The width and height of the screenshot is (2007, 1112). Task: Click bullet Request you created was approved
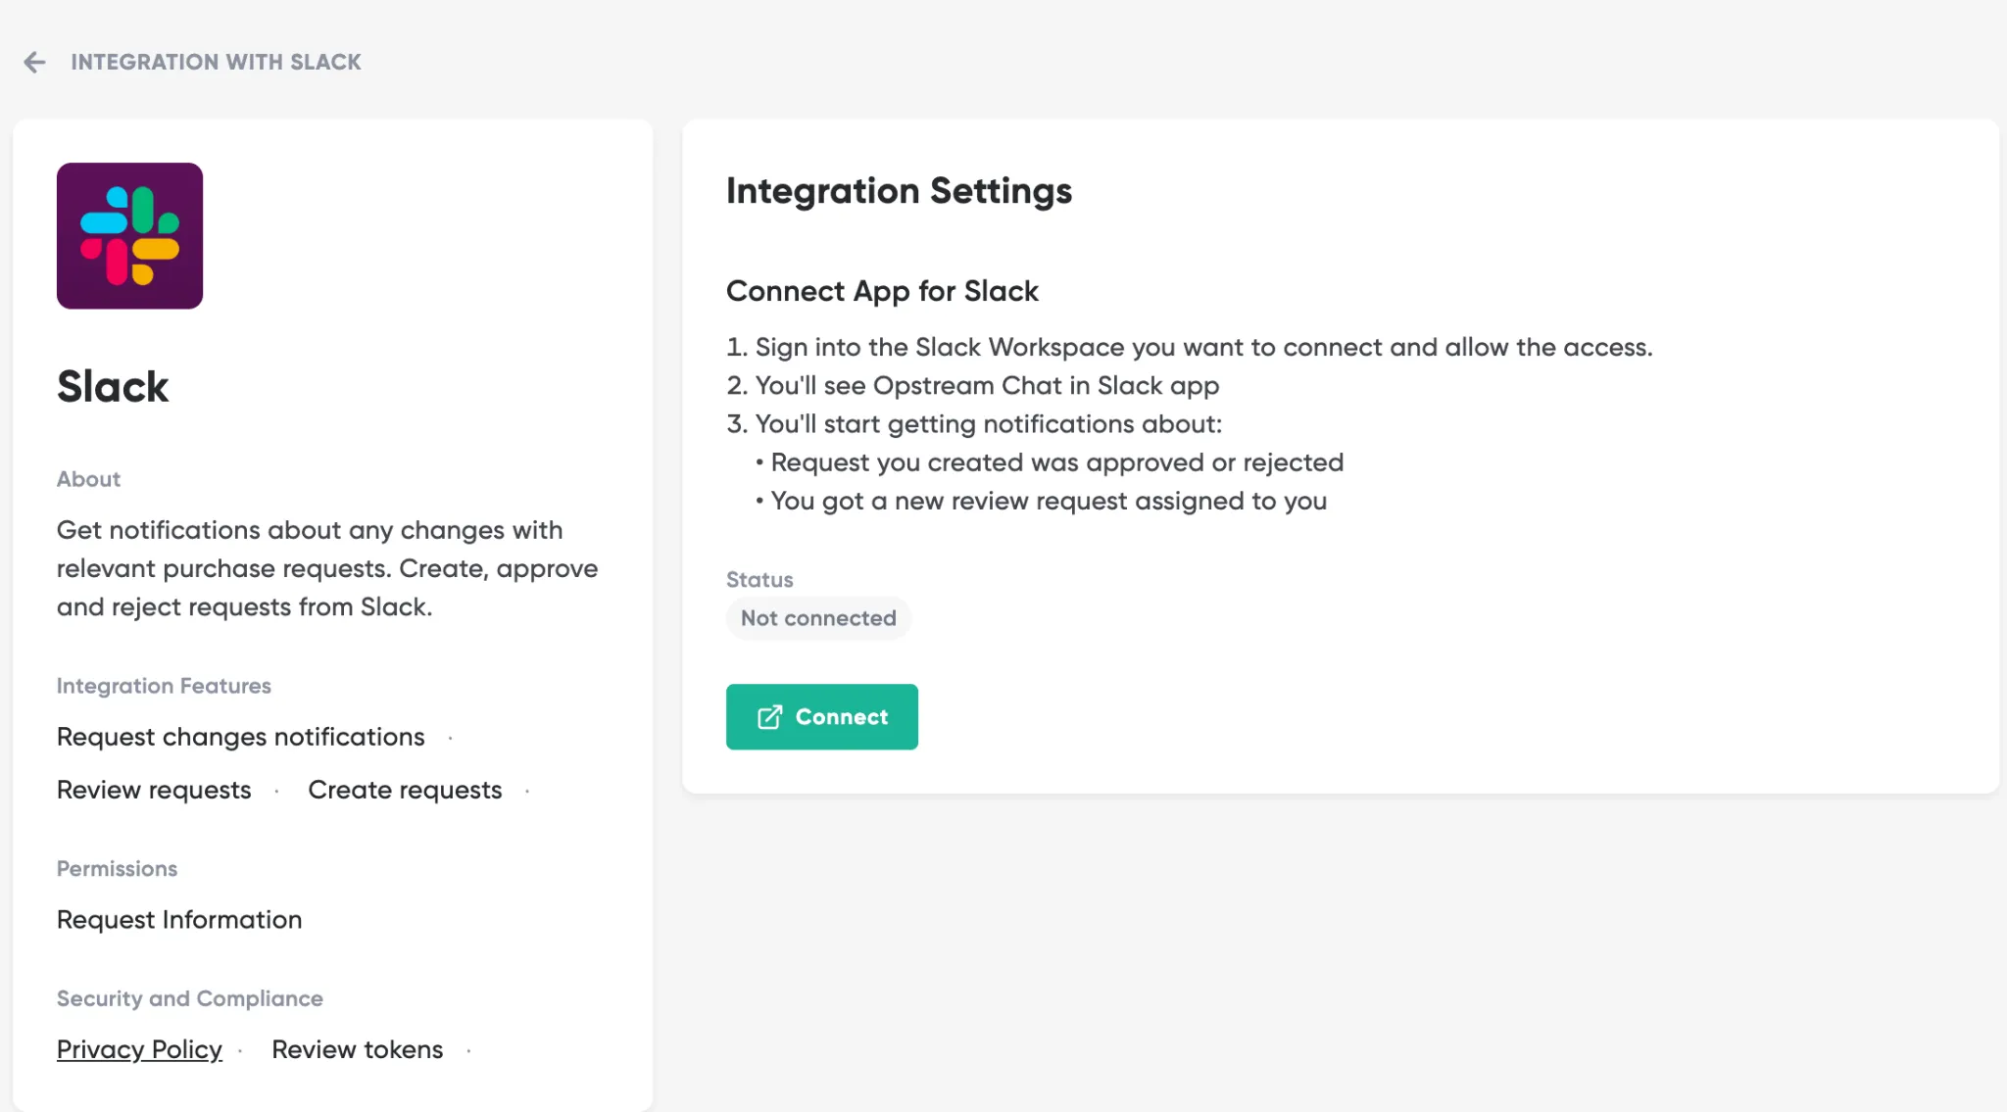1050,462
